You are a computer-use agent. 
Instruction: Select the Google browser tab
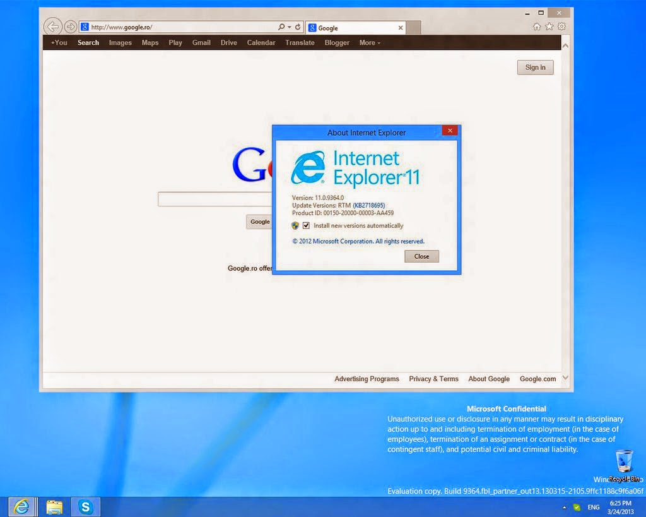point(356,28)
